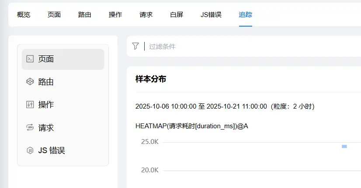This screenshot has height=188, width=361.
Task: Open the 请求 tab in top navigation
Action: (146, 14)
